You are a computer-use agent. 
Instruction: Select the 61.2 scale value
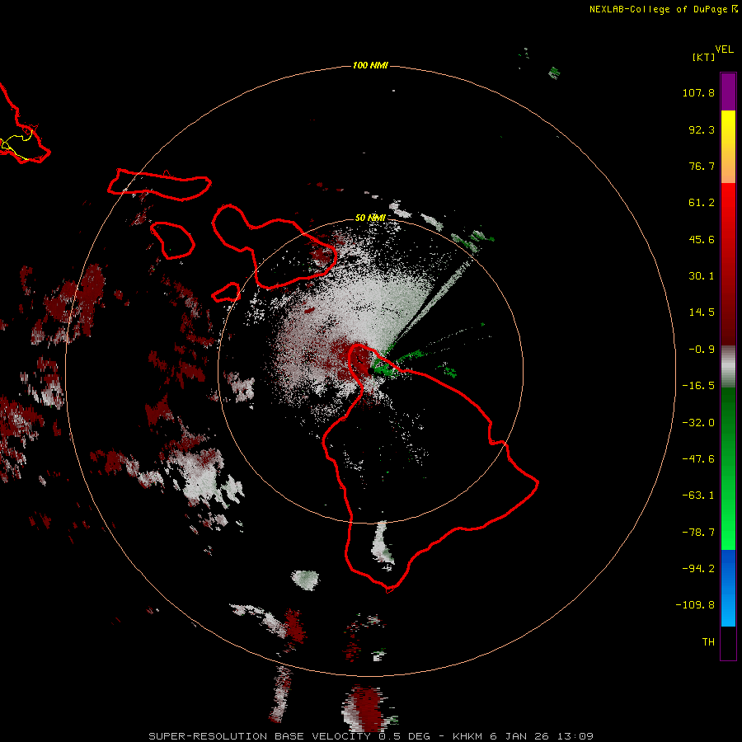[702, 203]
